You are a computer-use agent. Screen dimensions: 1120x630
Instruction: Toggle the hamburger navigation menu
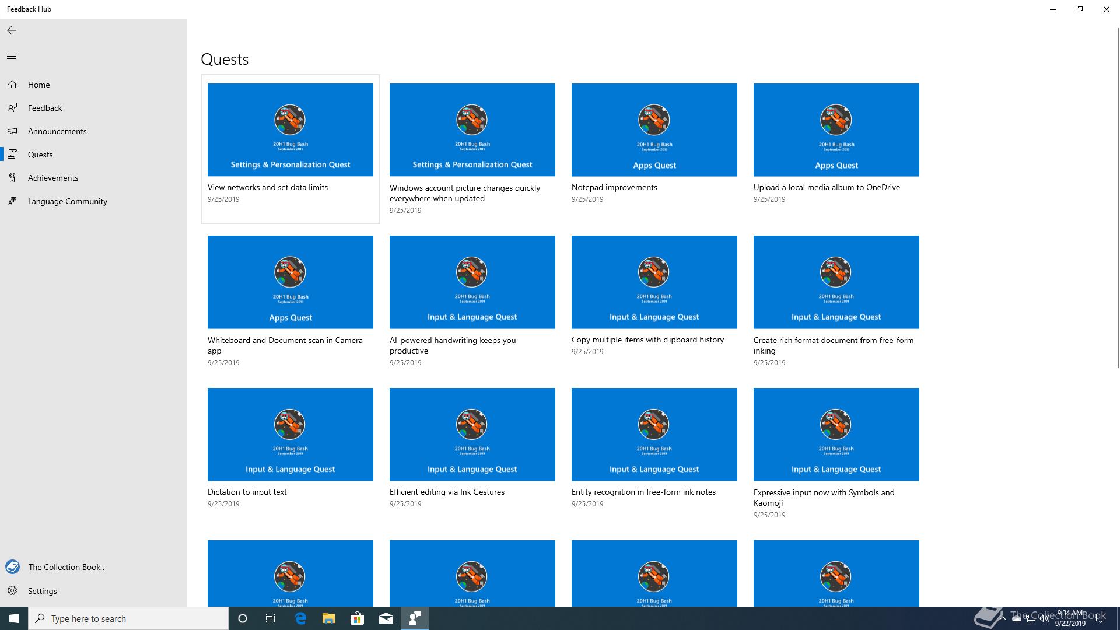[12, 56]
